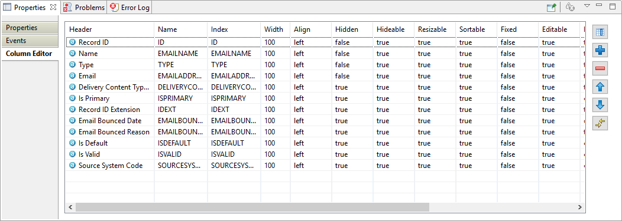Viewport: 622px width, 221px height.
Task: Open the Events side tab
Action: coord(29,41)
